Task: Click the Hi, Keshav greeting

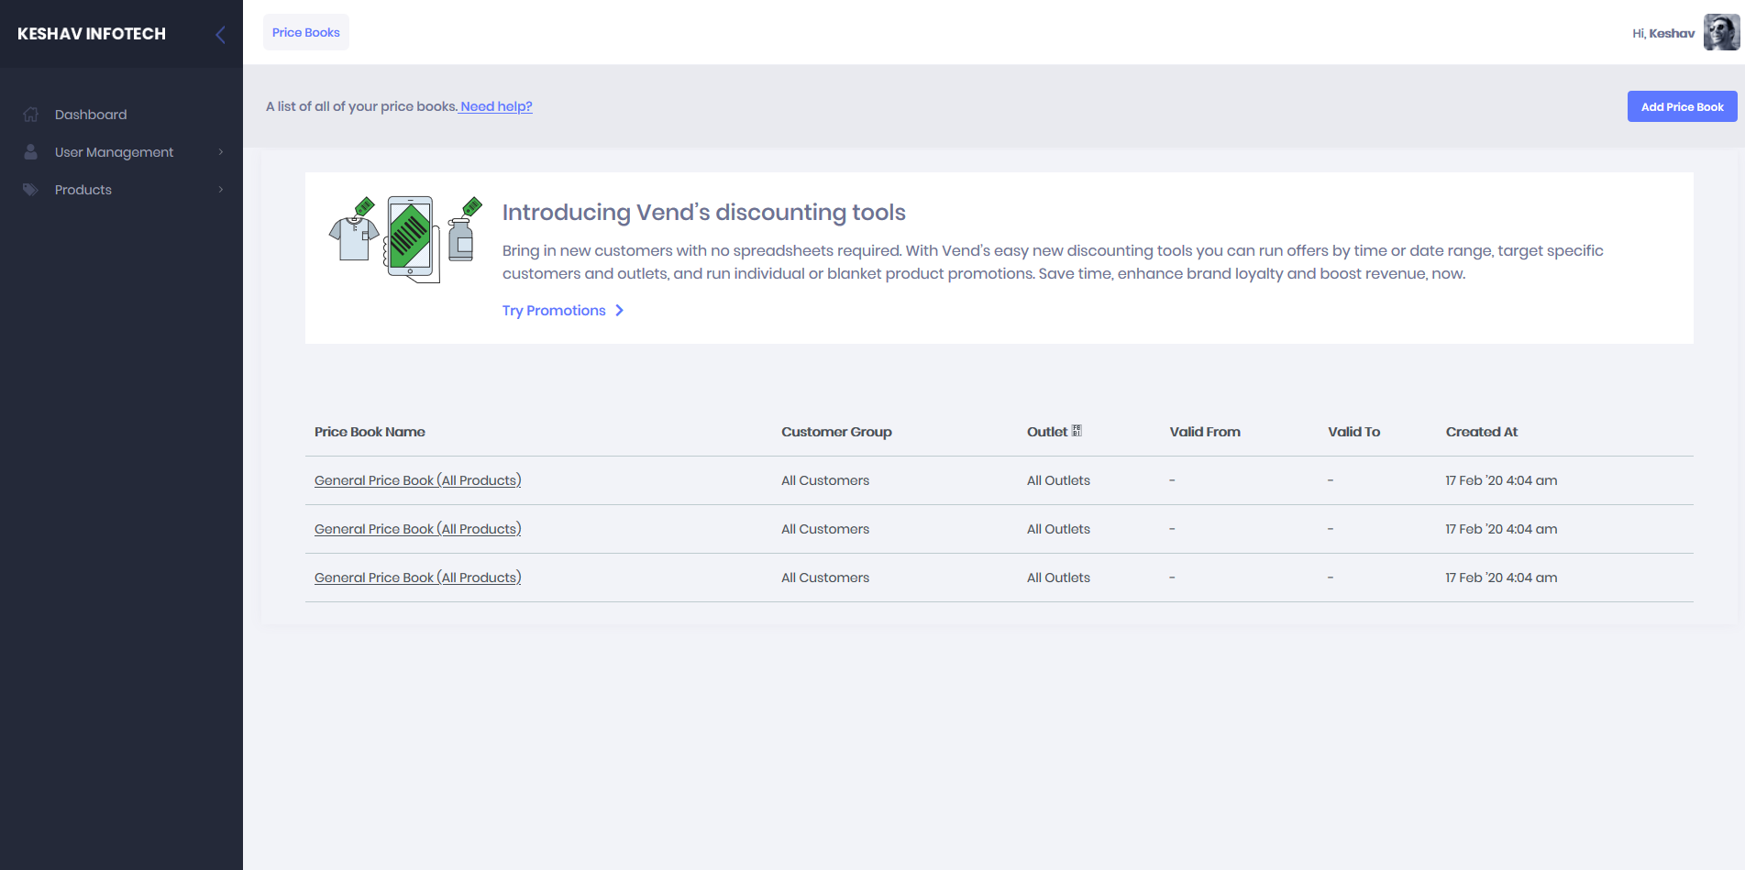Action: coord(1663,33)
